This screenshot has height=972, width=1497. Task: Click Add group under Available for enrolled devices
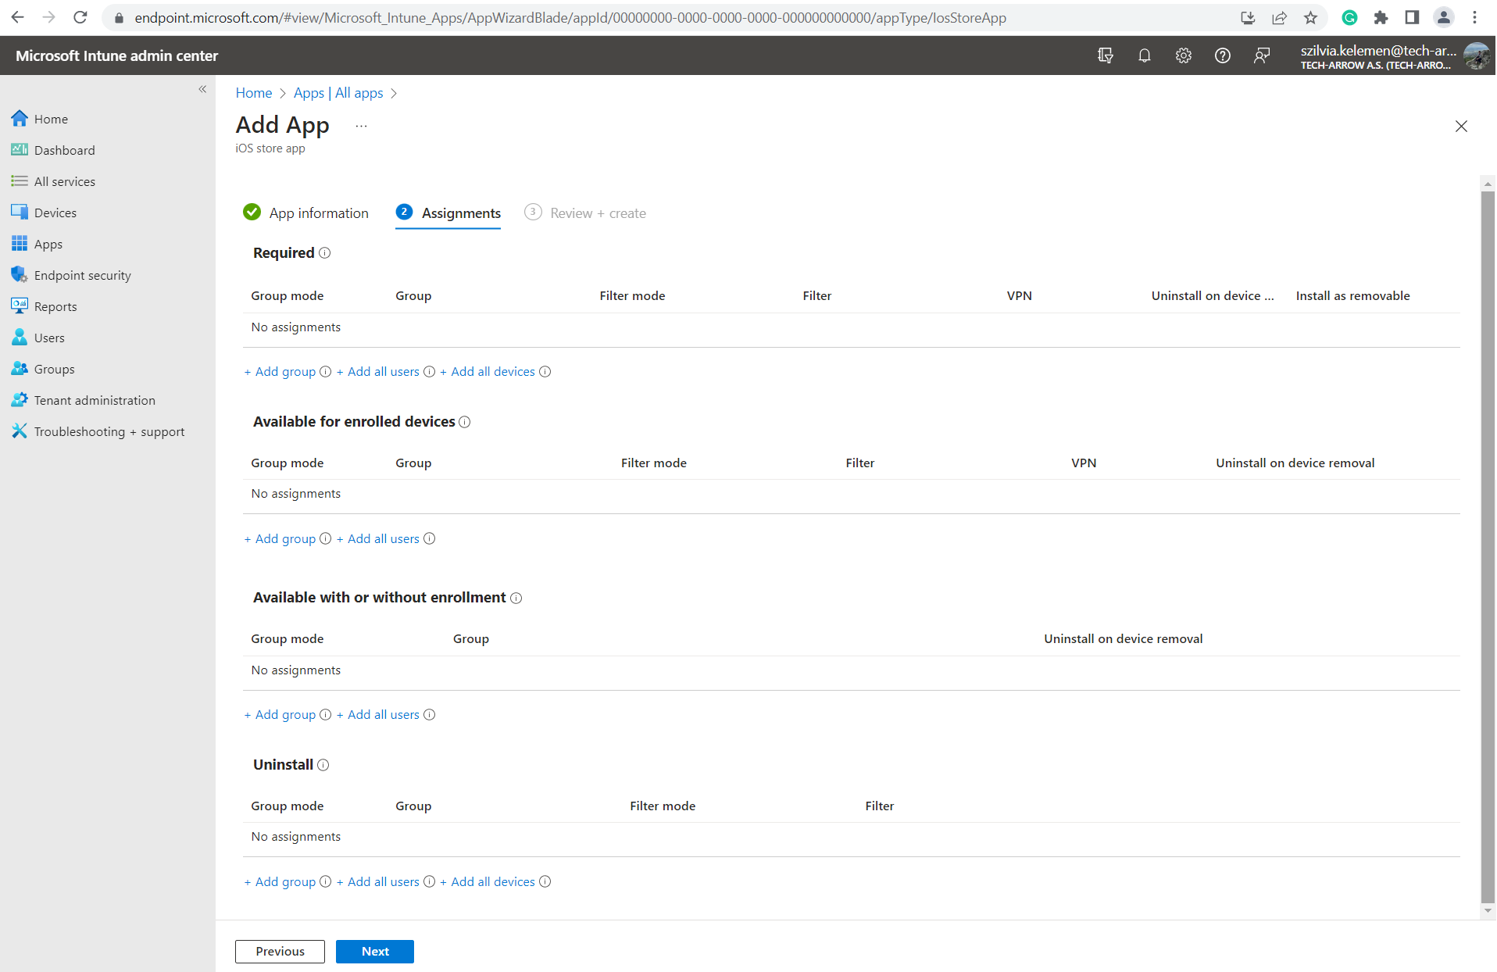pos(284,539)
